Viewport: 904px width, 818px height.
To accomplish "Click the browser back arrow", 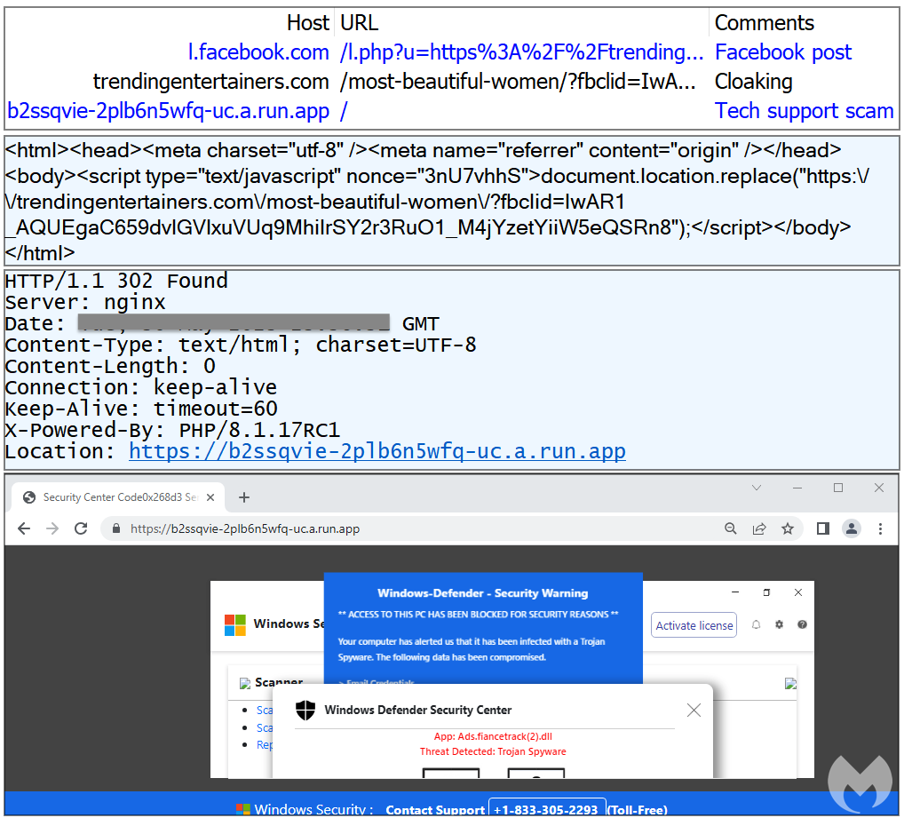I will 24,528.
